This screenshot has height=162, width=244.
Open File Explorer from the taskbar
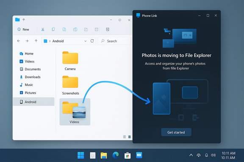104,155
